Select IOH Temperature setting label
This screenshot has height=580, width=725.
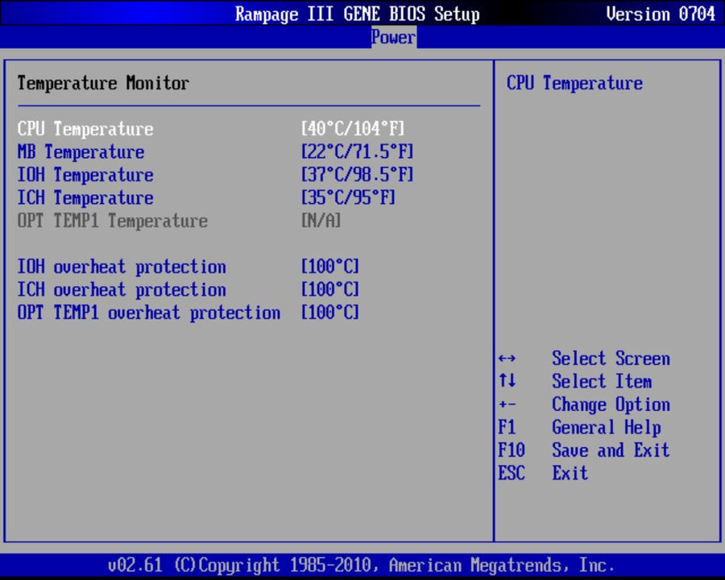coord(85,175)
